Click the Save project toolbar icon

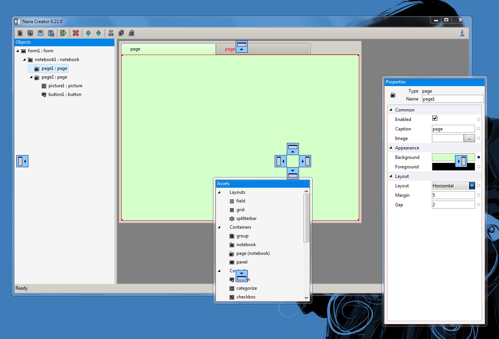pyautogui.click(x=41, y=33)
